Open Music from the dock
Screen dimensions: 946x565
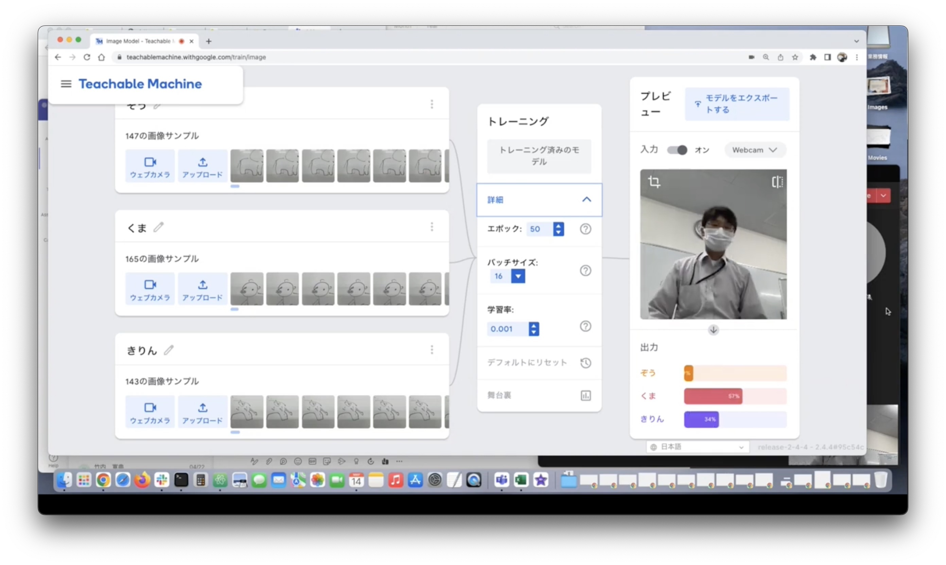pyautogui.click(x=396, y=480)
